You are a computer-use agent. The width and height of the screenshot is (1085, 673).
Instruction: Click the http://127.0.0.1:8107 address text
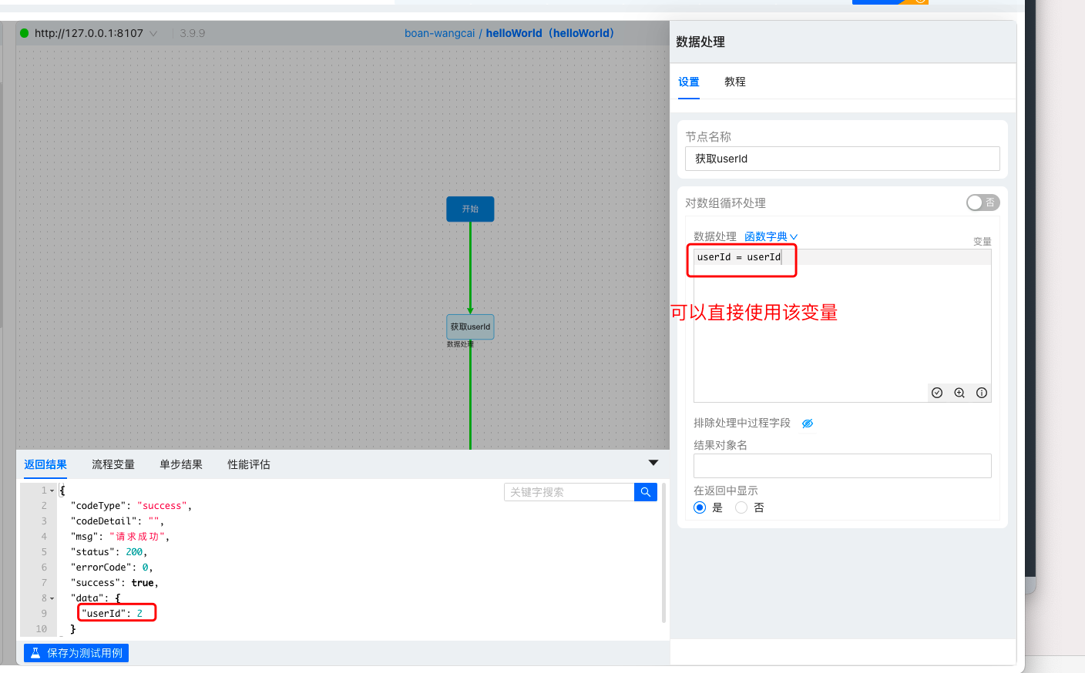pos(89,33)
